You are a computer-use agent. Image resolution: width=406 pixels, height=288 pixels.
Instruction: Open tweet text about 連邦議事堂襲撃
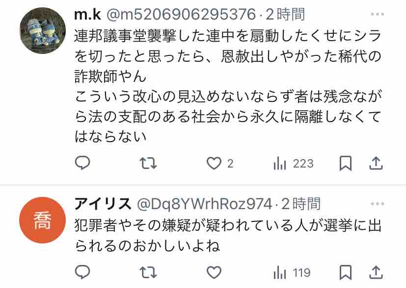pos(228,86)
